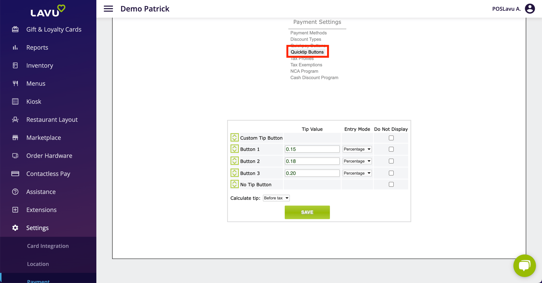The width and height of the screenshot is (542, 283).
Task: Check Do Not Display for Custom Tip Button
Action: point(391,138)
